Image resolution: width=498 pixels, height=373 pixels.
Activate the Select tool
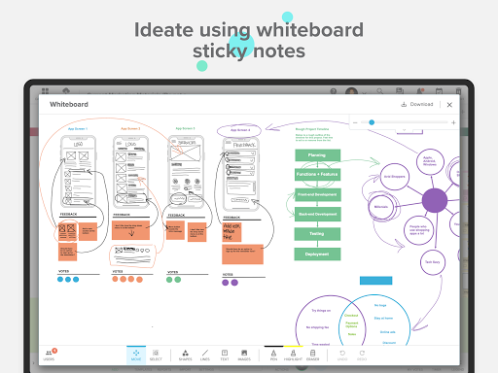pos(156,356)
